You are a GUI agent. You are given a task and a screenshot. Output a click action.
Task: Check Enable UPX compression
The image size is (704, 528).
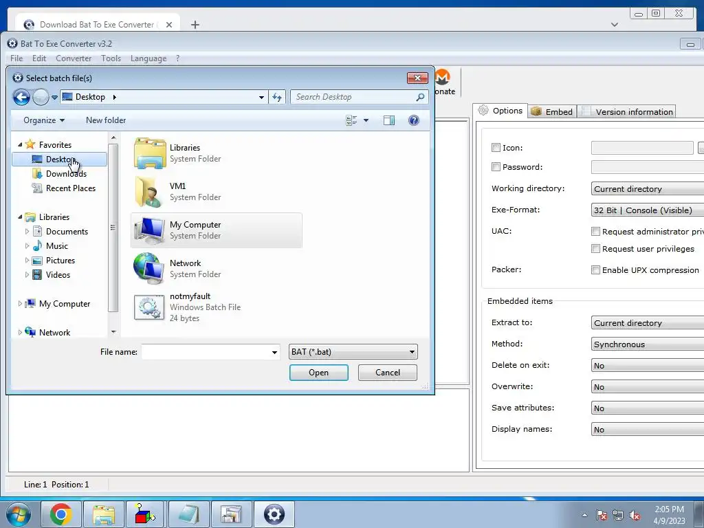(595, 269)
